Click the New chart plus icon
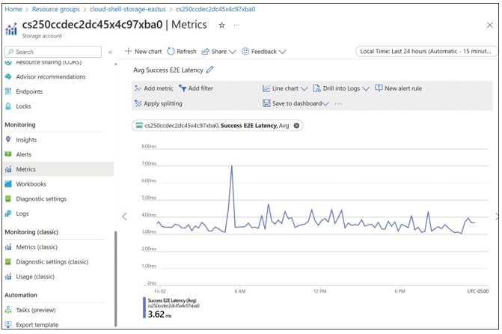502x334 pixels. tap(128, 51)
